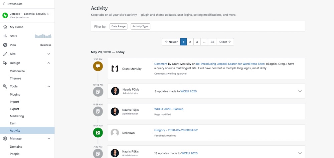Screen dimensions: 334x158
Task: Click the Switch Site label
Action: [x=15, y=4]
